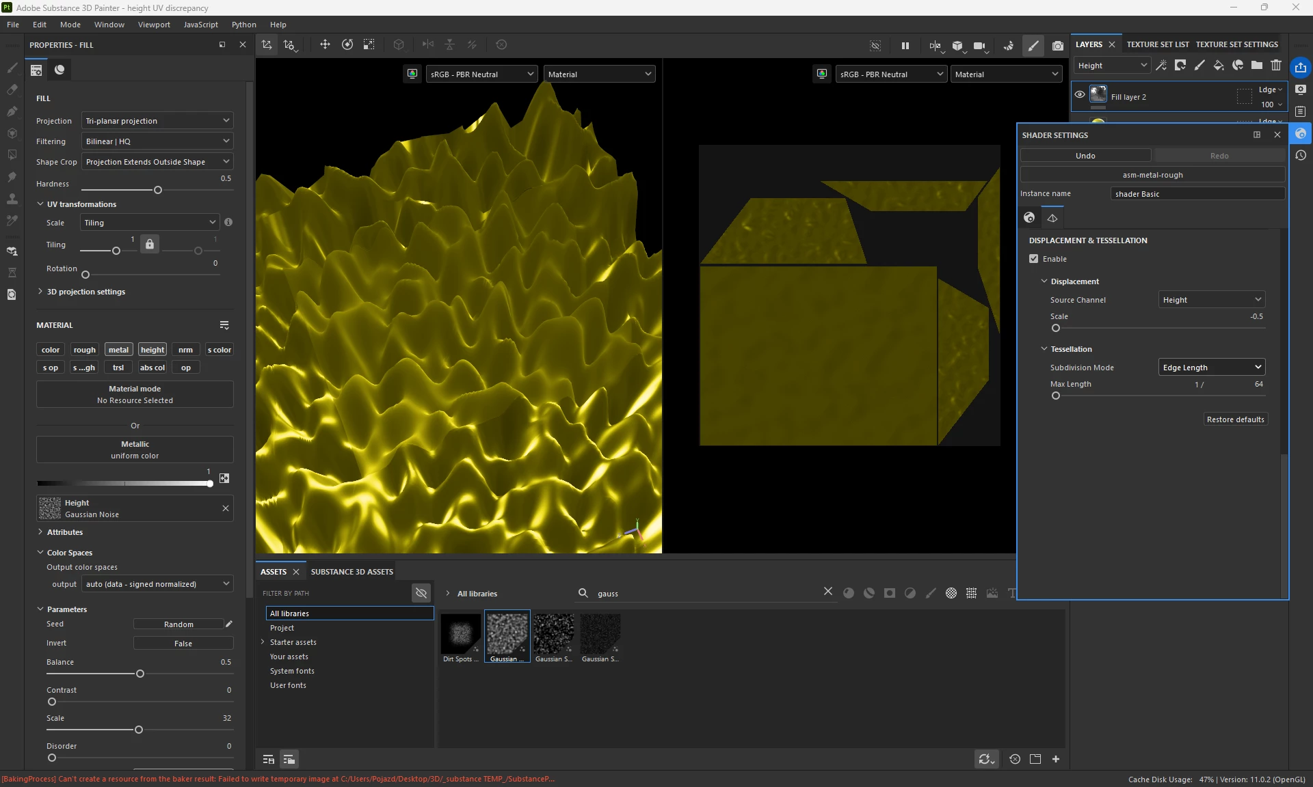The image size is (1313, 787).
Task: Select the Paint brush tool in left toolbar
Action: 12,68
